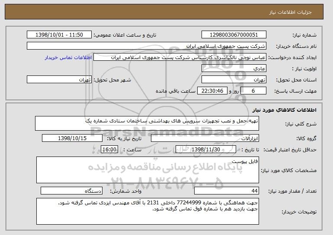
Task: Click the label توضیحات خریدار
Action: (x=299, y=212)
